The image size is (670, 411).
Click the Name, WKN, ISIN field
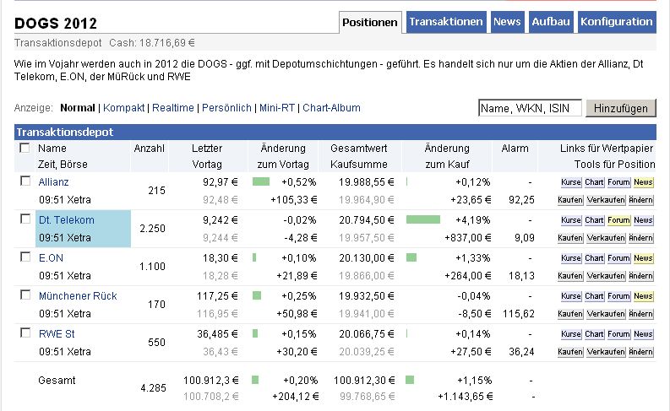(530, 108)
